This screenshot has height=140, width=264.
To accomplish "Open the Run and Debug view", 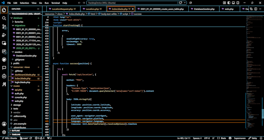I will pyautogui.click(x=4, y=35).
